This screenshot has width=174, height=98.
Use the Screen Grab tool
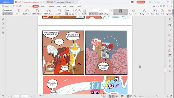point(155,12)
